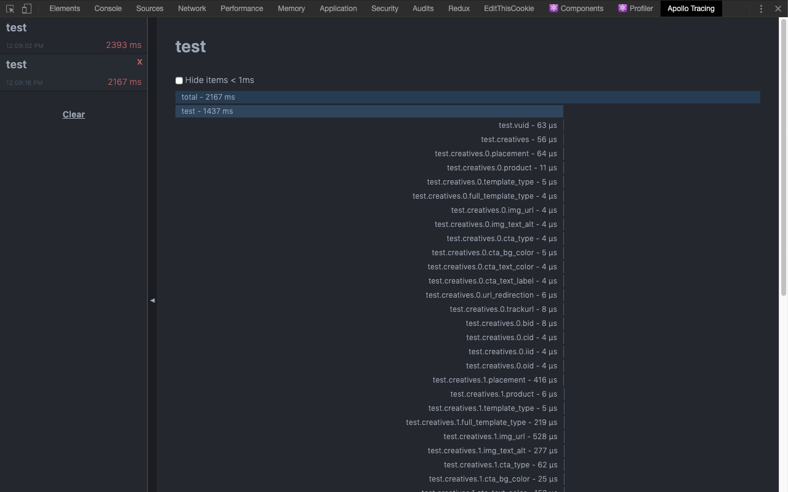Open the Security tab
This screenshot has height=492, width=788.
[385, 9]
